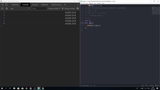Click line number 7 in Atom gutter
The width and height of the screenshot is (160, 90).
82,23
